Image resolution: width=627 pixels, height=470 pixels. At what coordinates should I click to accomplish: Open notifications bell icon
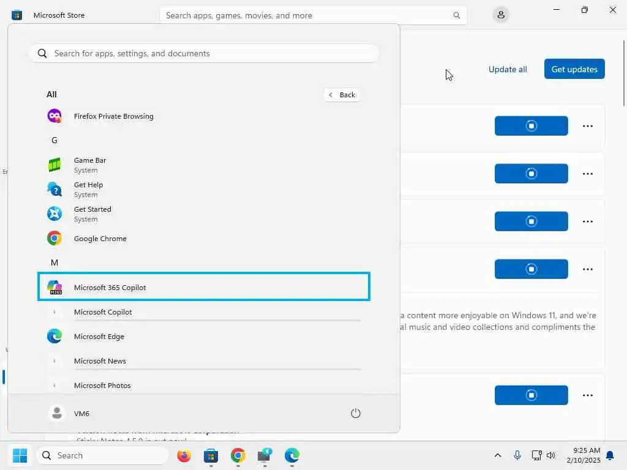tap(610, 455)
